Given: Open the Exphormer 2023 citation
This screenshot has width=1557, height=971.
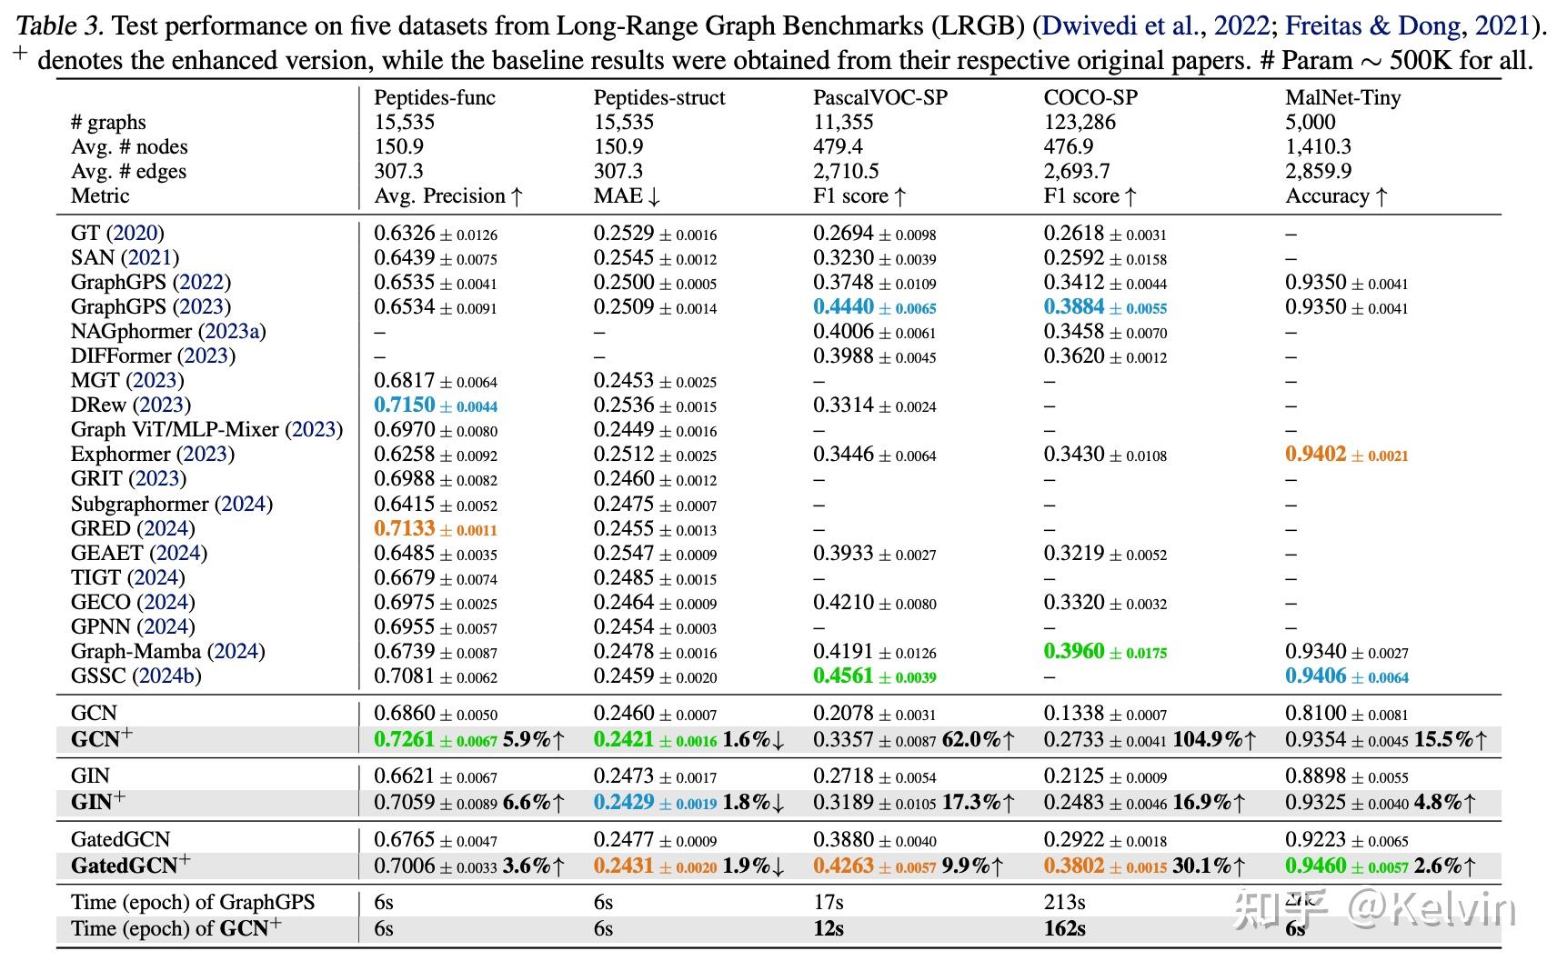Looking at the screenshot, I should [x=206, y=454].
